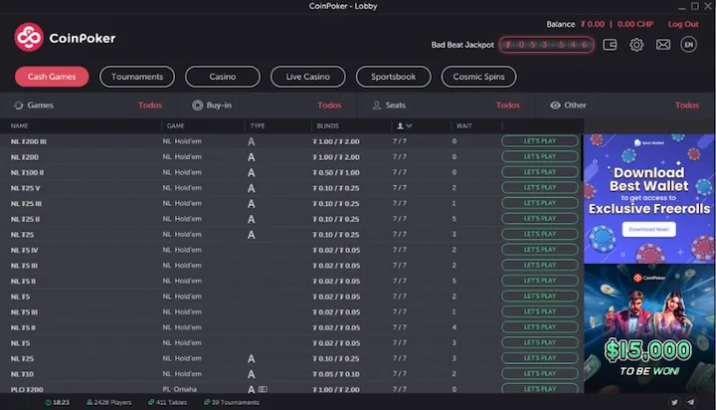Image resolution: width=716 pixels, height=410 pixels.
Task: Click the CoinPoker logo icon
Action: pos(29,37)
